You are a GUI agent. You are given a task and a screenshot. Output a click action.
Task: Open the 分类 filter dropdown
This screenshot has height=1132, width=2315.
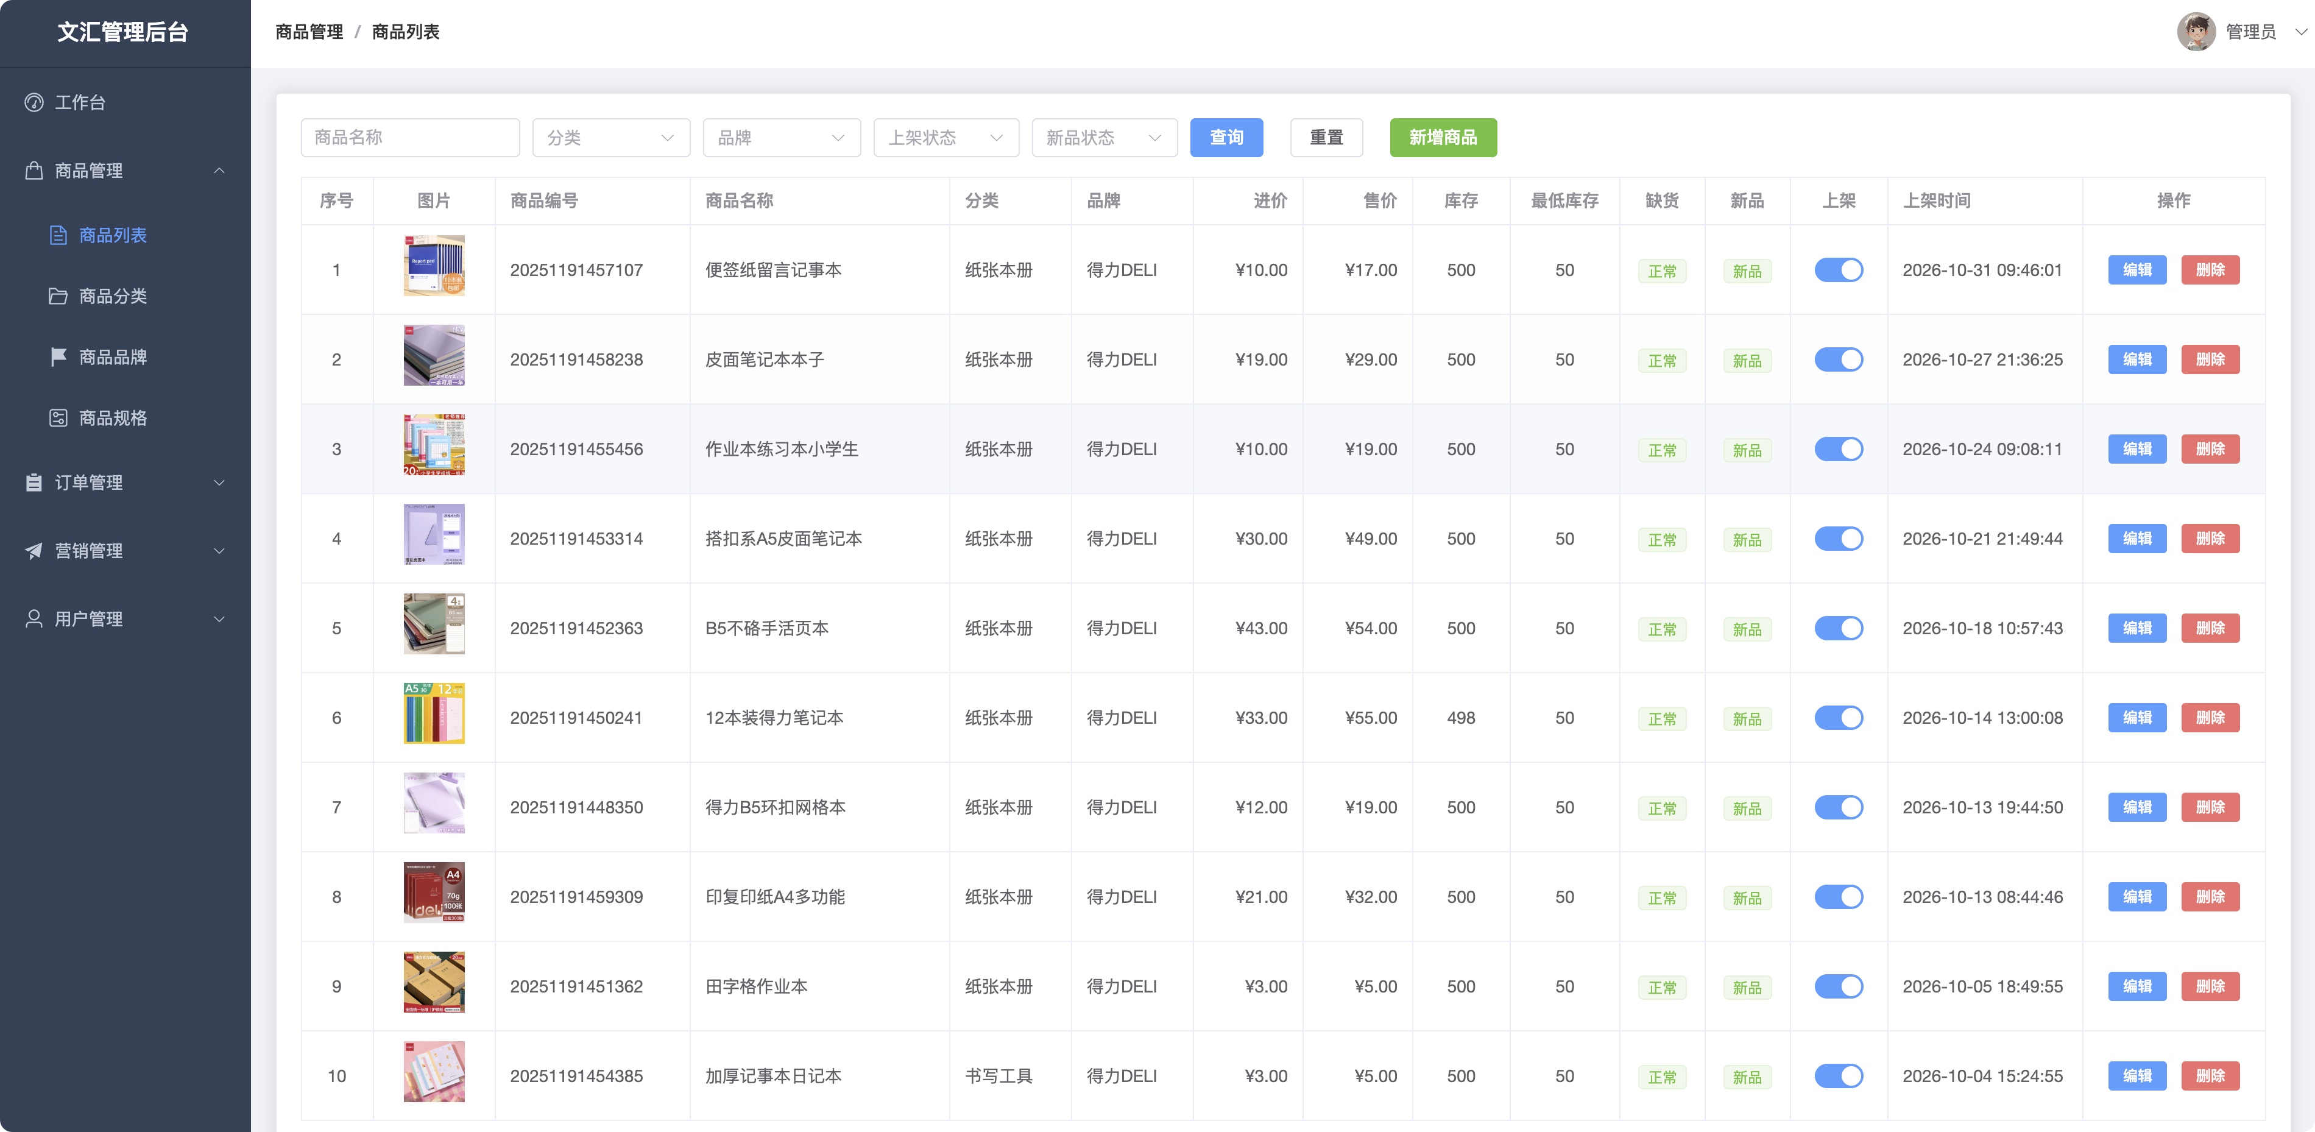611,138
